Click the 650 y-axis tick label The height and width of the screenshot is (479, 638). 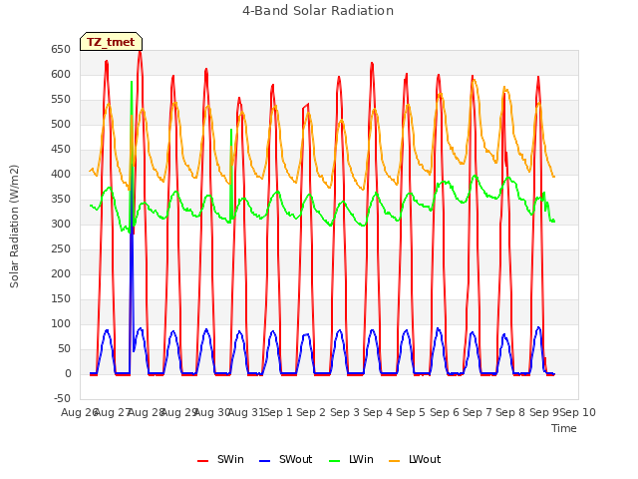pos(61,50)
